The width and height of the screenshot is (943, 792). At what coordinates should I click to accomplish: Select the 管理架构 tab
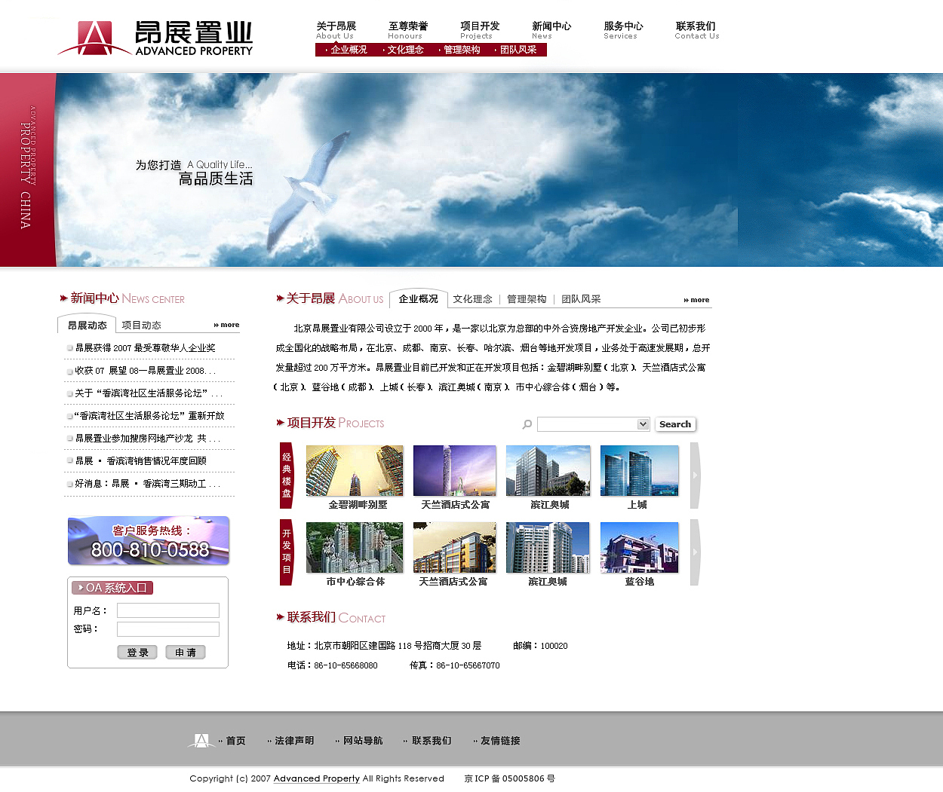click(x=526, y=298)
